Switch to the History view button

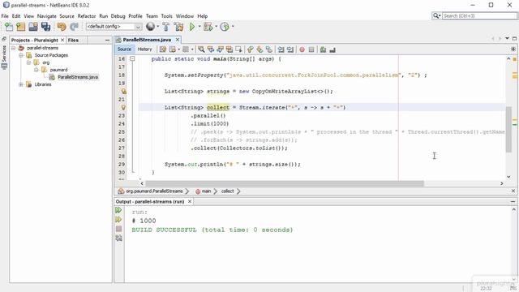(x=144, y=49)
